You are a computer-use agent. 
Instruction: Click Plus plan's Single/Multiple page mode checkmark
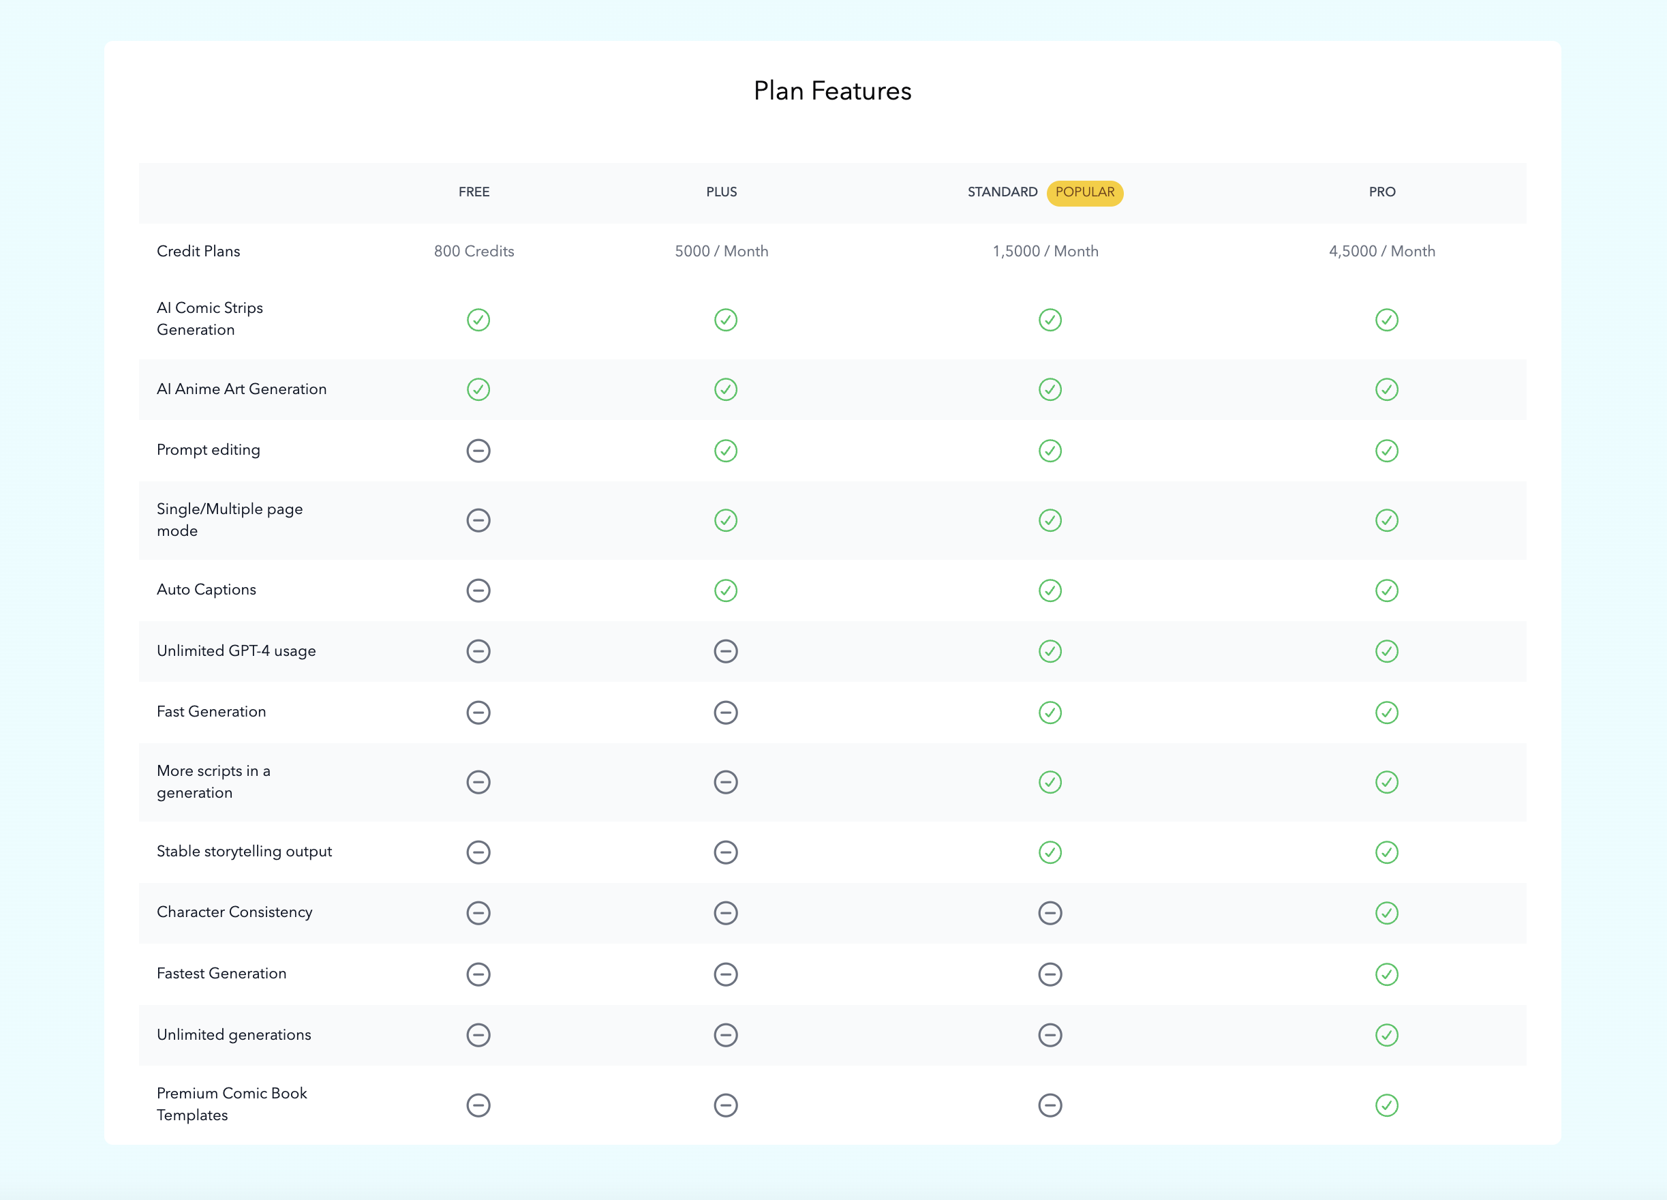[725, 521]
